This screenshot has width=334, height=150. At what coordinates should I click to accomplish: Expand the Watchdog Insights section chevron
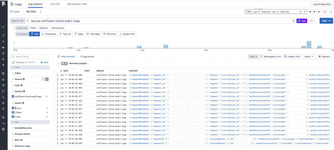(x=58, y=64)
